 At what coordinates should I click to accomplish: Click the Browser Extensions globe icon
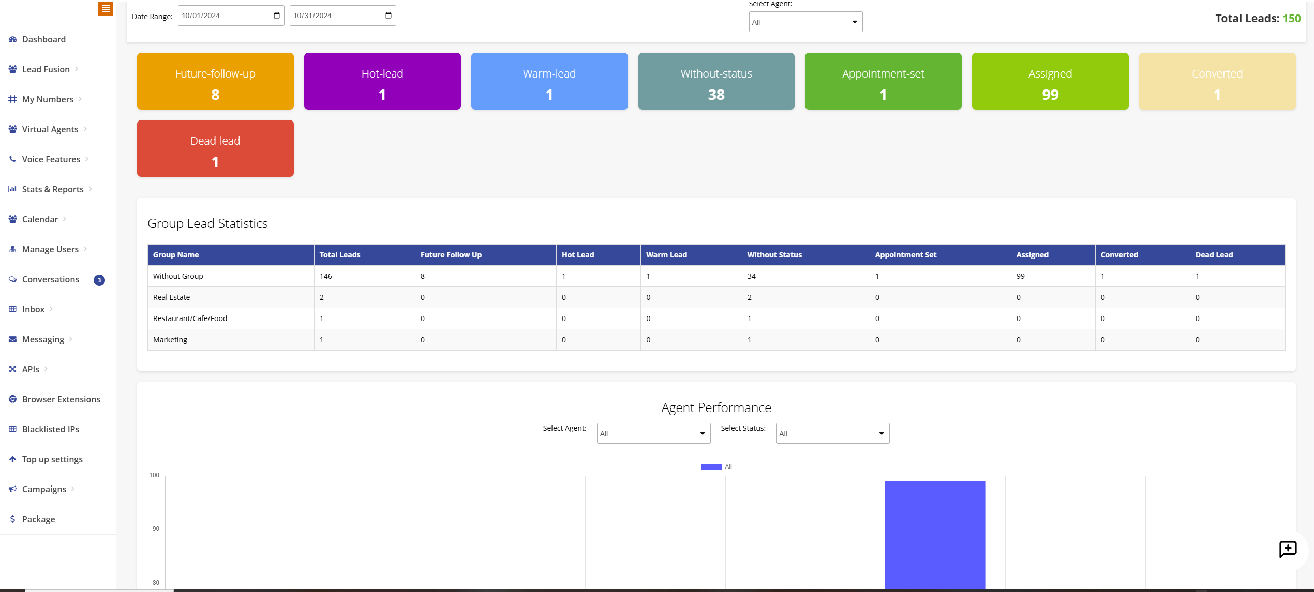[12, 399]
